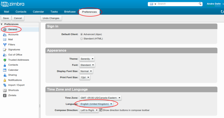Open Sharing preferences
Image resolution: width=224 pixels, height=118 pixels.
point(12,75)
